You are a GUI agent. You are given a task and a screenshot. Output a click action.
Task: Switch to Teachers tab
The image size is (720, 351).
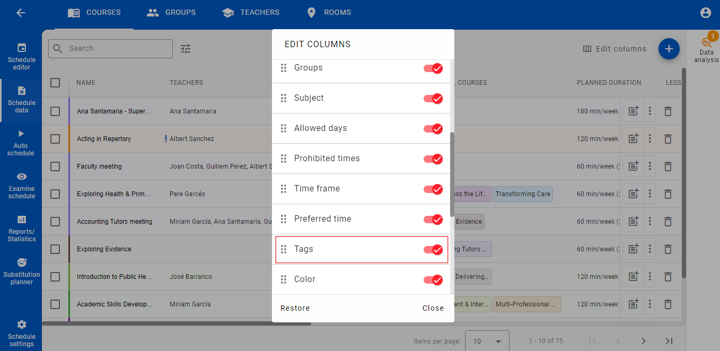coord(251,13)
